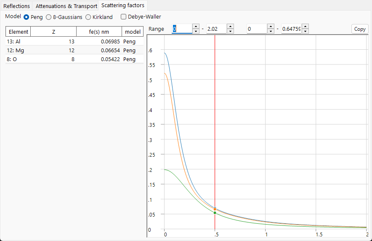Viewport: 372px width, 241px height.
Task: Click the Range label
Action: pyautogui.click(x=156, y=29)
